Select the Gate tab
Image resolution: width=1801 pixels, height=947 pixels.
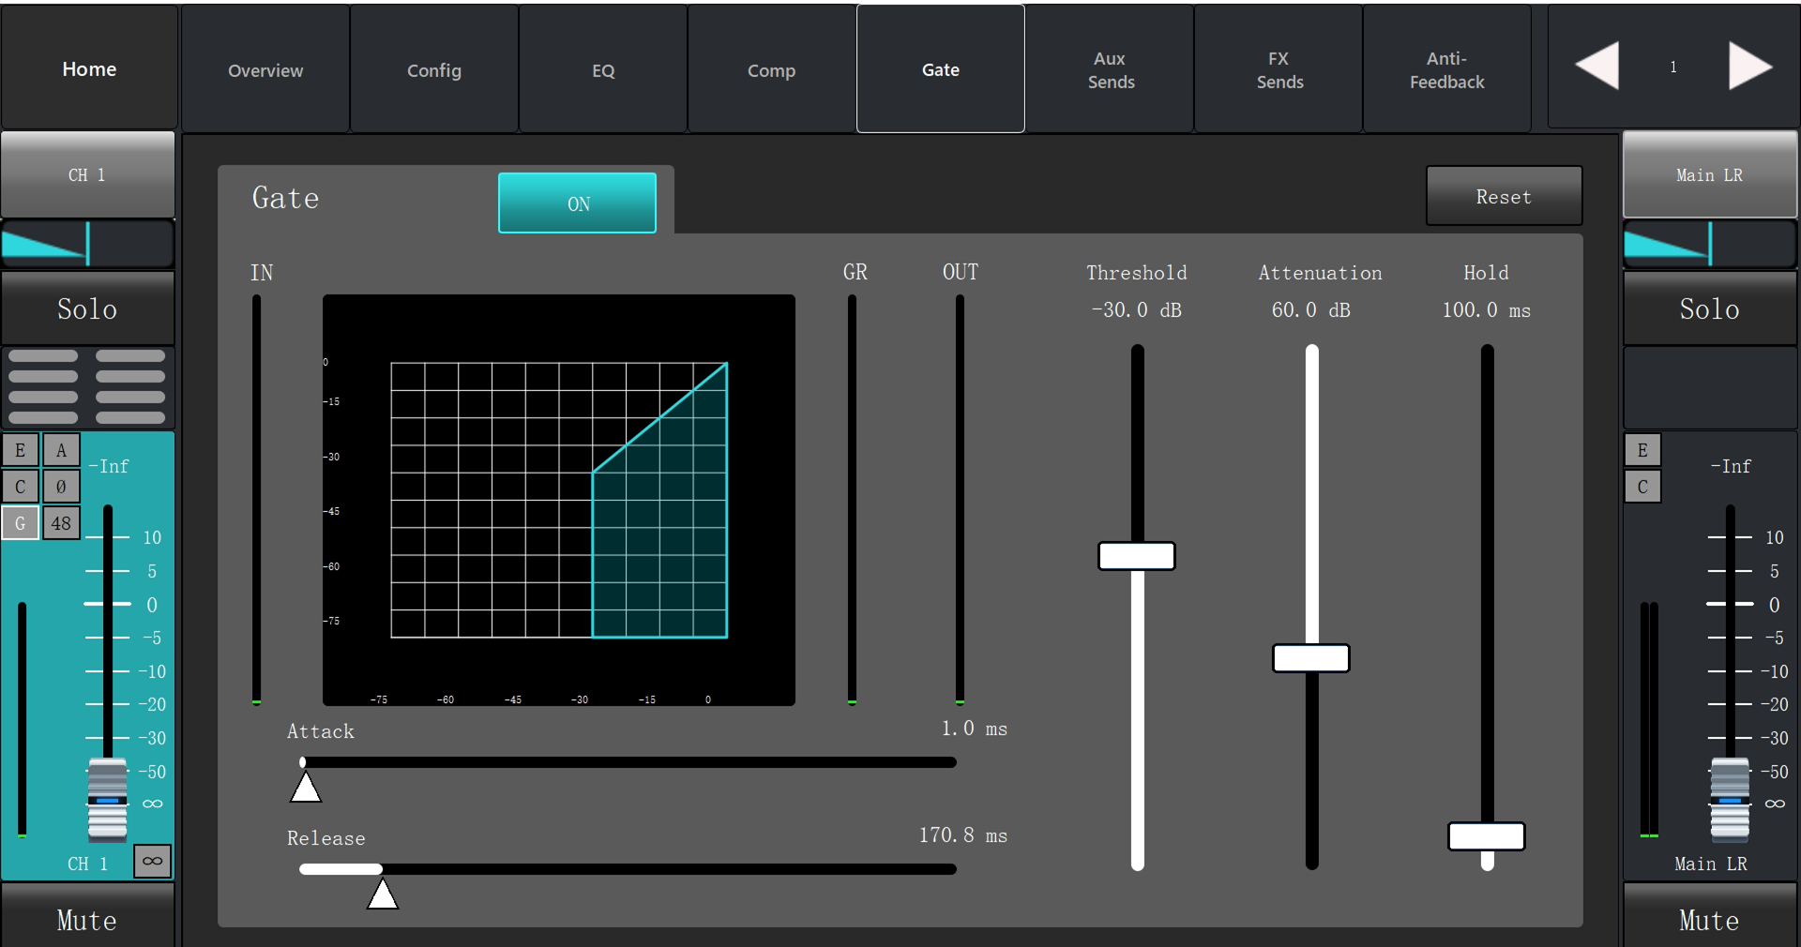coord(941,69)
